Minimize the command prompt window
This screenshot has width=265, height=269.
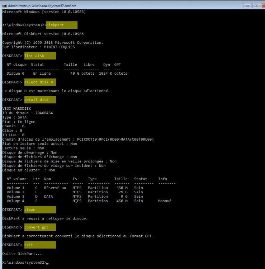click(247, 6)
